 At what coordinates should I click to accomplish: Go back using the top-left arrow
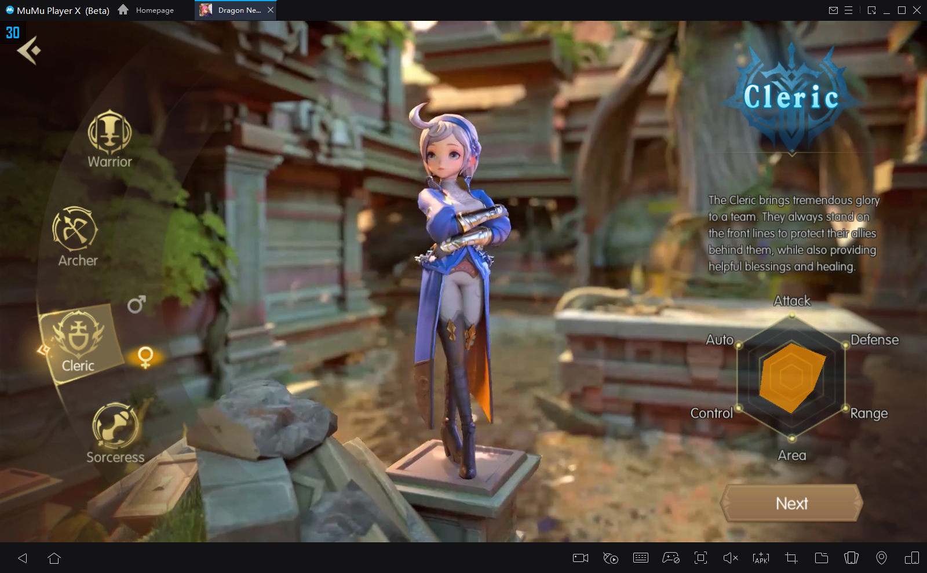coord(29,51)
